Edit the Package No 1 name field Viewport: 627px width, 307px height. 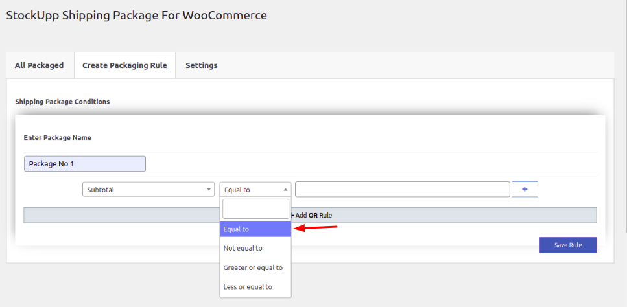pos(85,164)
